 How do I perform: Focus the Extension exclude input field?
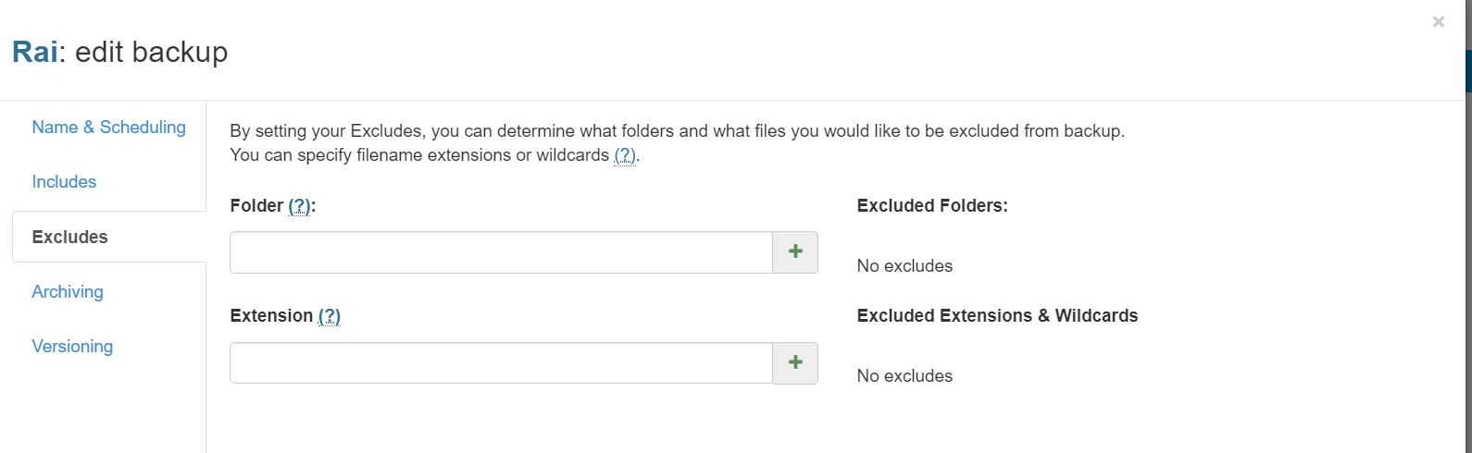(501, 362)
